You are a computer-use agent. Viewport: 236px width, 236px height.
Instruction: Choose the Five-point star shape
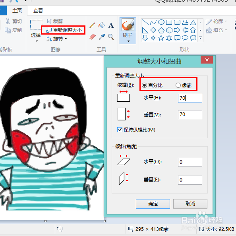pos(161,38)
